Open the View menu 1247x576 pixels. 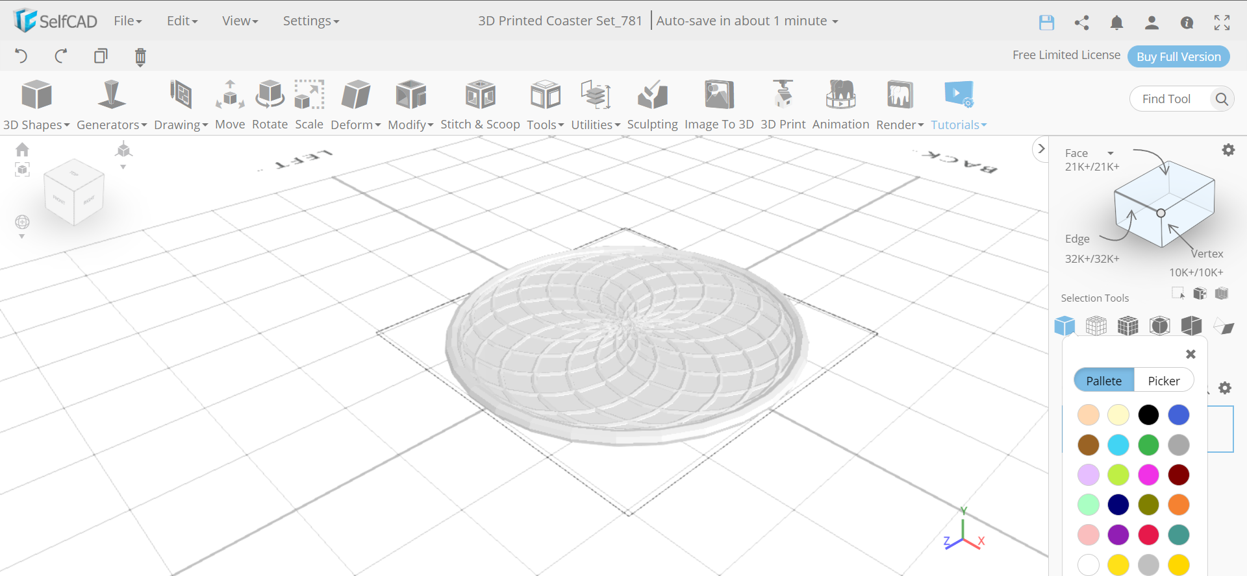click(x=240, y=21)
